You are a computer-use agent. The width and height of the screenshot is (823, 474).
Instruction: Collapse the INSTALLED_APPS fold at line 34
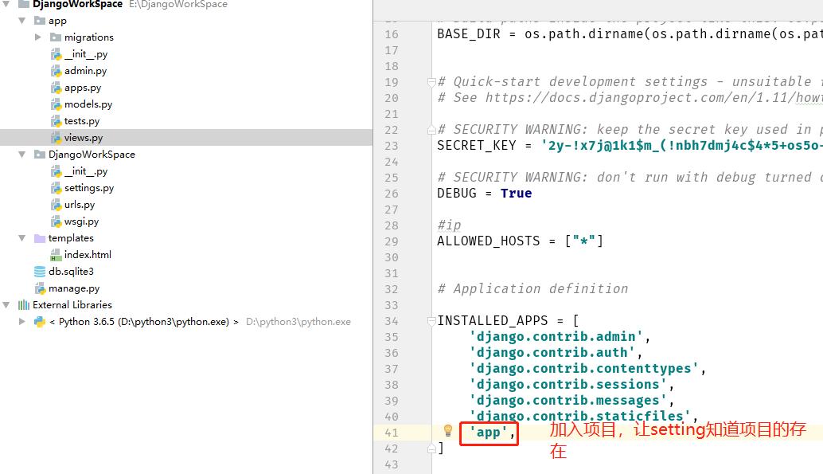(431, 320)
